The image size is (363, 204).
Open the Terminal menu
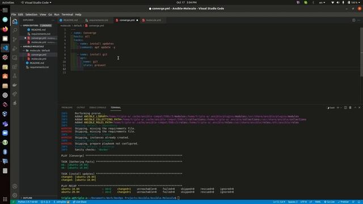click(x=67, y=15)
